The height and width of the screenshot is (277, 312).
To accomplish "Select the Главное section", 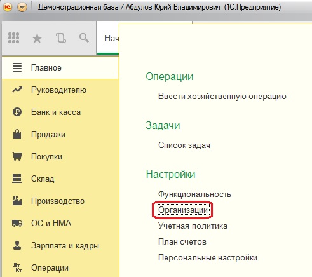I will point(60,68).
